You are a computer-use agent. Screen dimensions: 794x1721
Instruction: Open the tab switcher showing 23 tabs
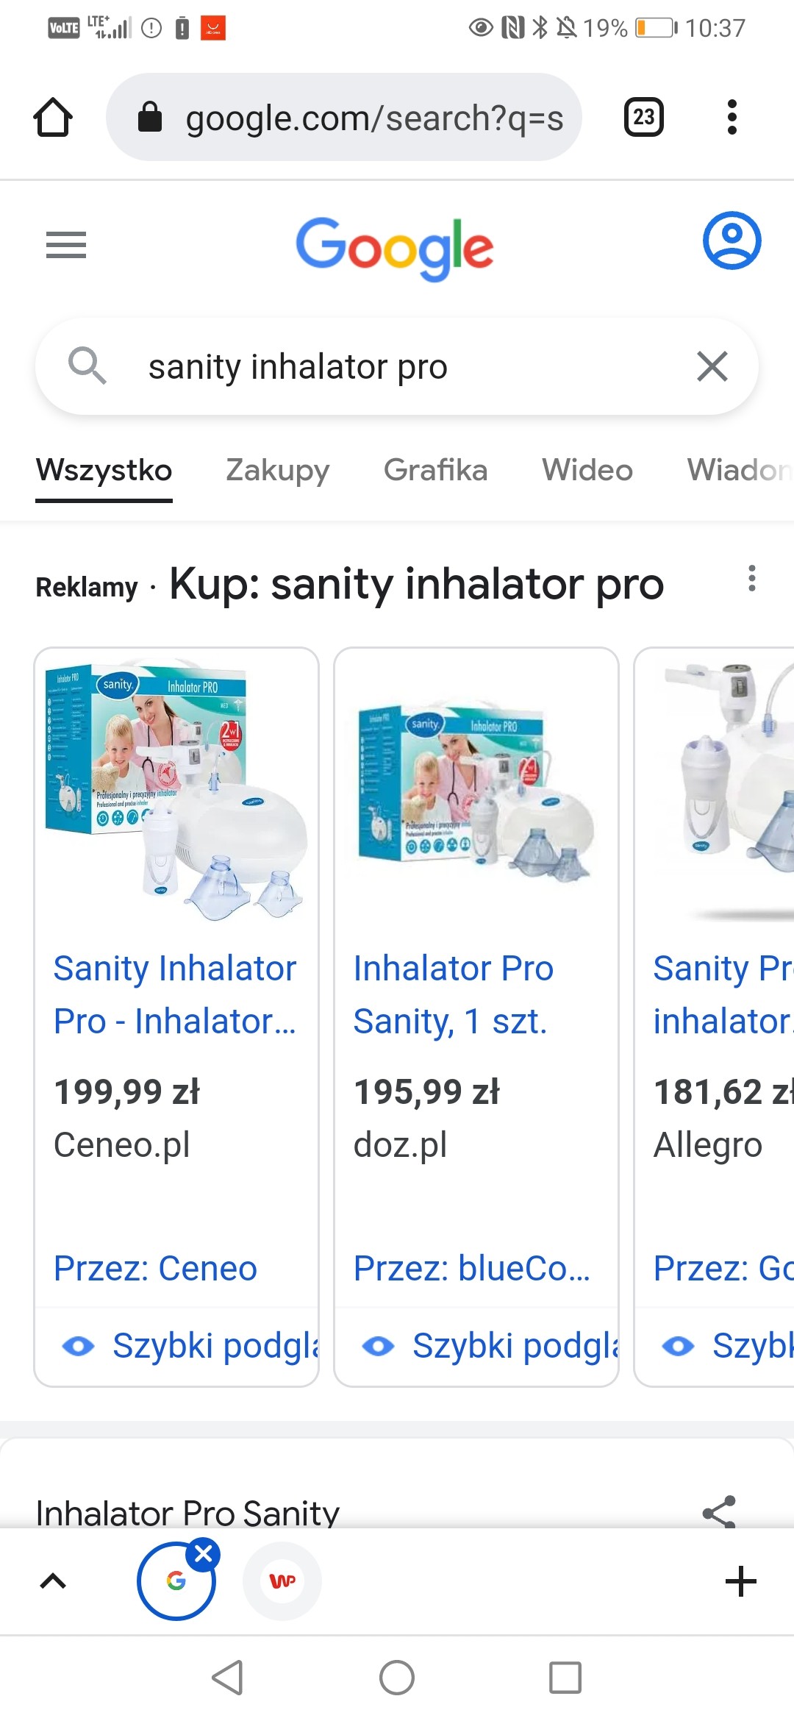(644, 117)
